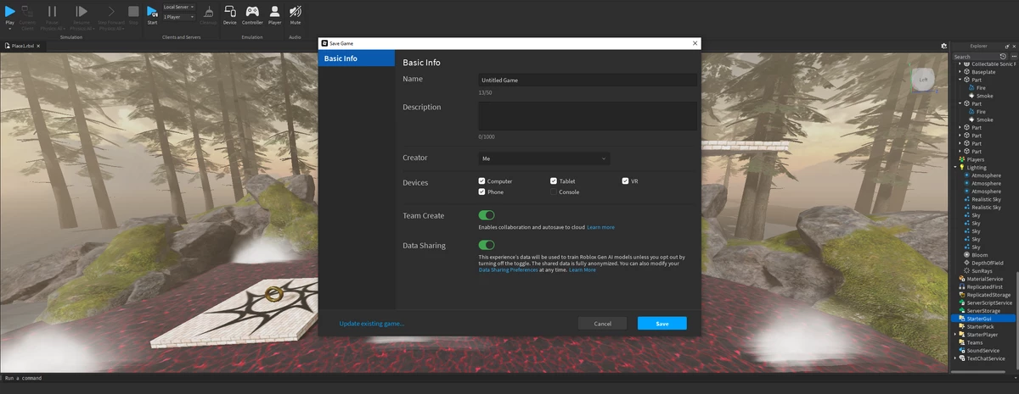Switch to the Place1.rbxl document tab
This screenshot has width=1019, height=394.
click(21, 46)
